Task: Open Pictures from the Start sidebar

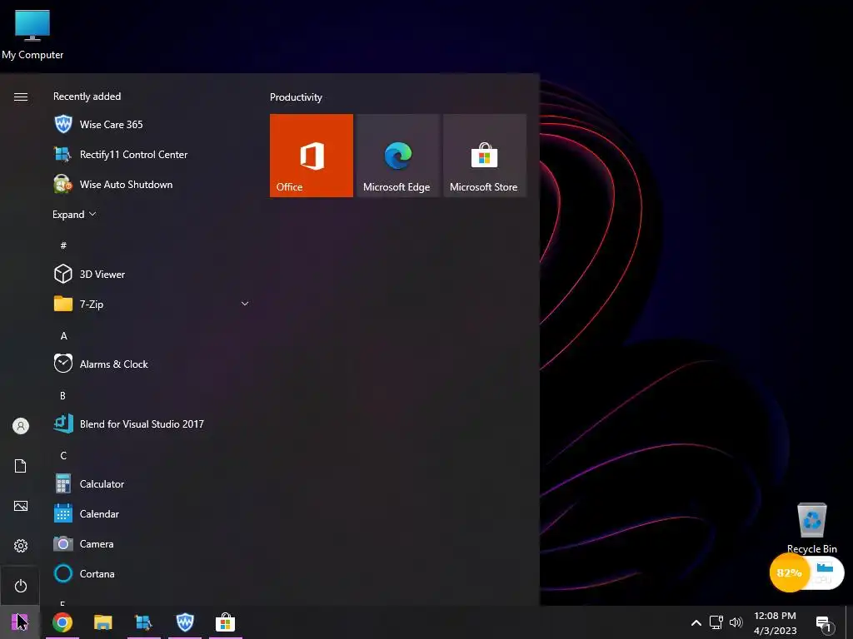Action: pos(21,506)
